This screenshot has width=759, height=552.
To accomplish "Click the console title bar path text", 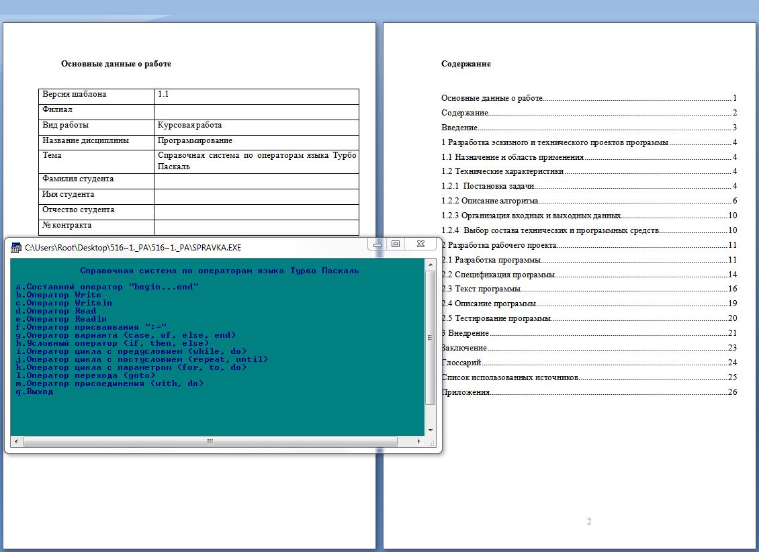I will tap(133, 248).
